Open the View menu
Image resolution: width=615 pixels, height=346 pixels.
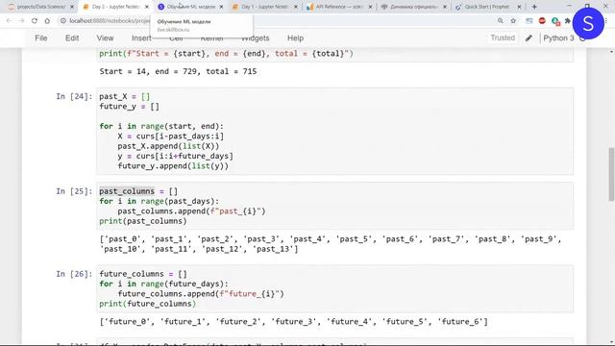tap(105, 38)
